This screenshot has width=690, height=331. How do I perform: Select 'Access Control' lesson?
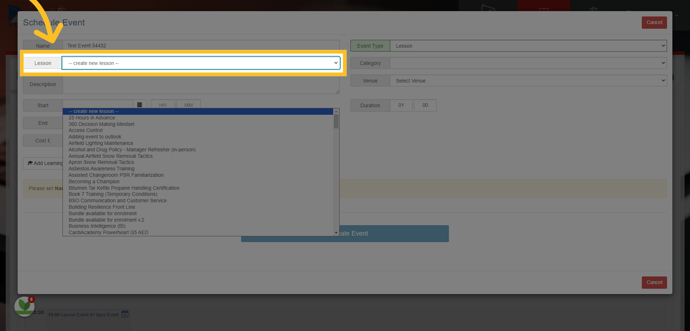198,131
